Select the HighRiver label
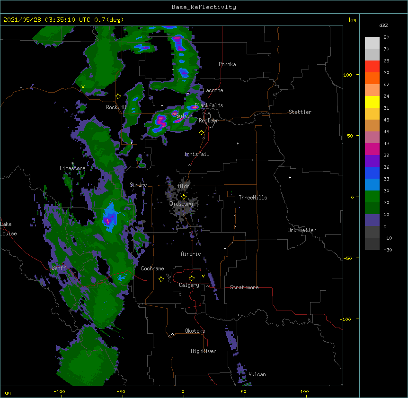The width and height of the screenshot is (408, 398). (x=204, y=351)
